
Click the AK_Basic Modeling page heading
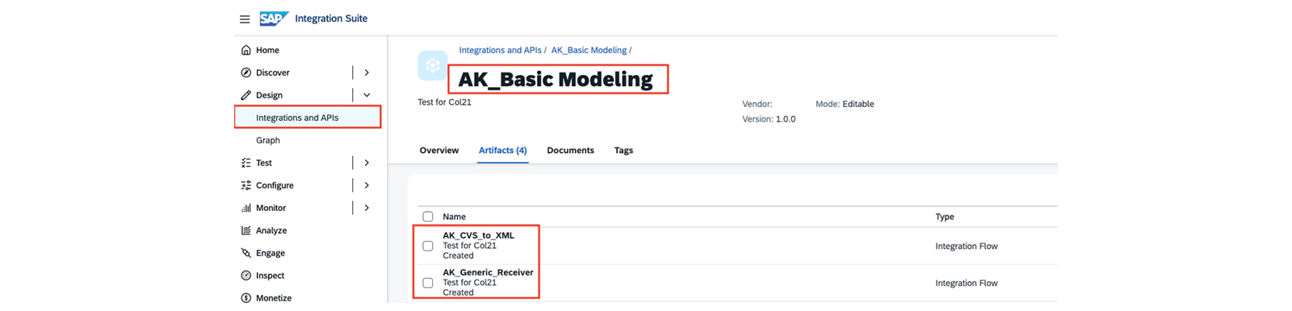(x=556, y=79)
